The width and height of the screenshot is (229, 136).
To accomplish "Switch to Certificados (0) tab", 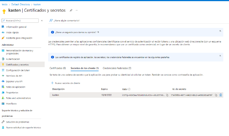I will point(58,68).
